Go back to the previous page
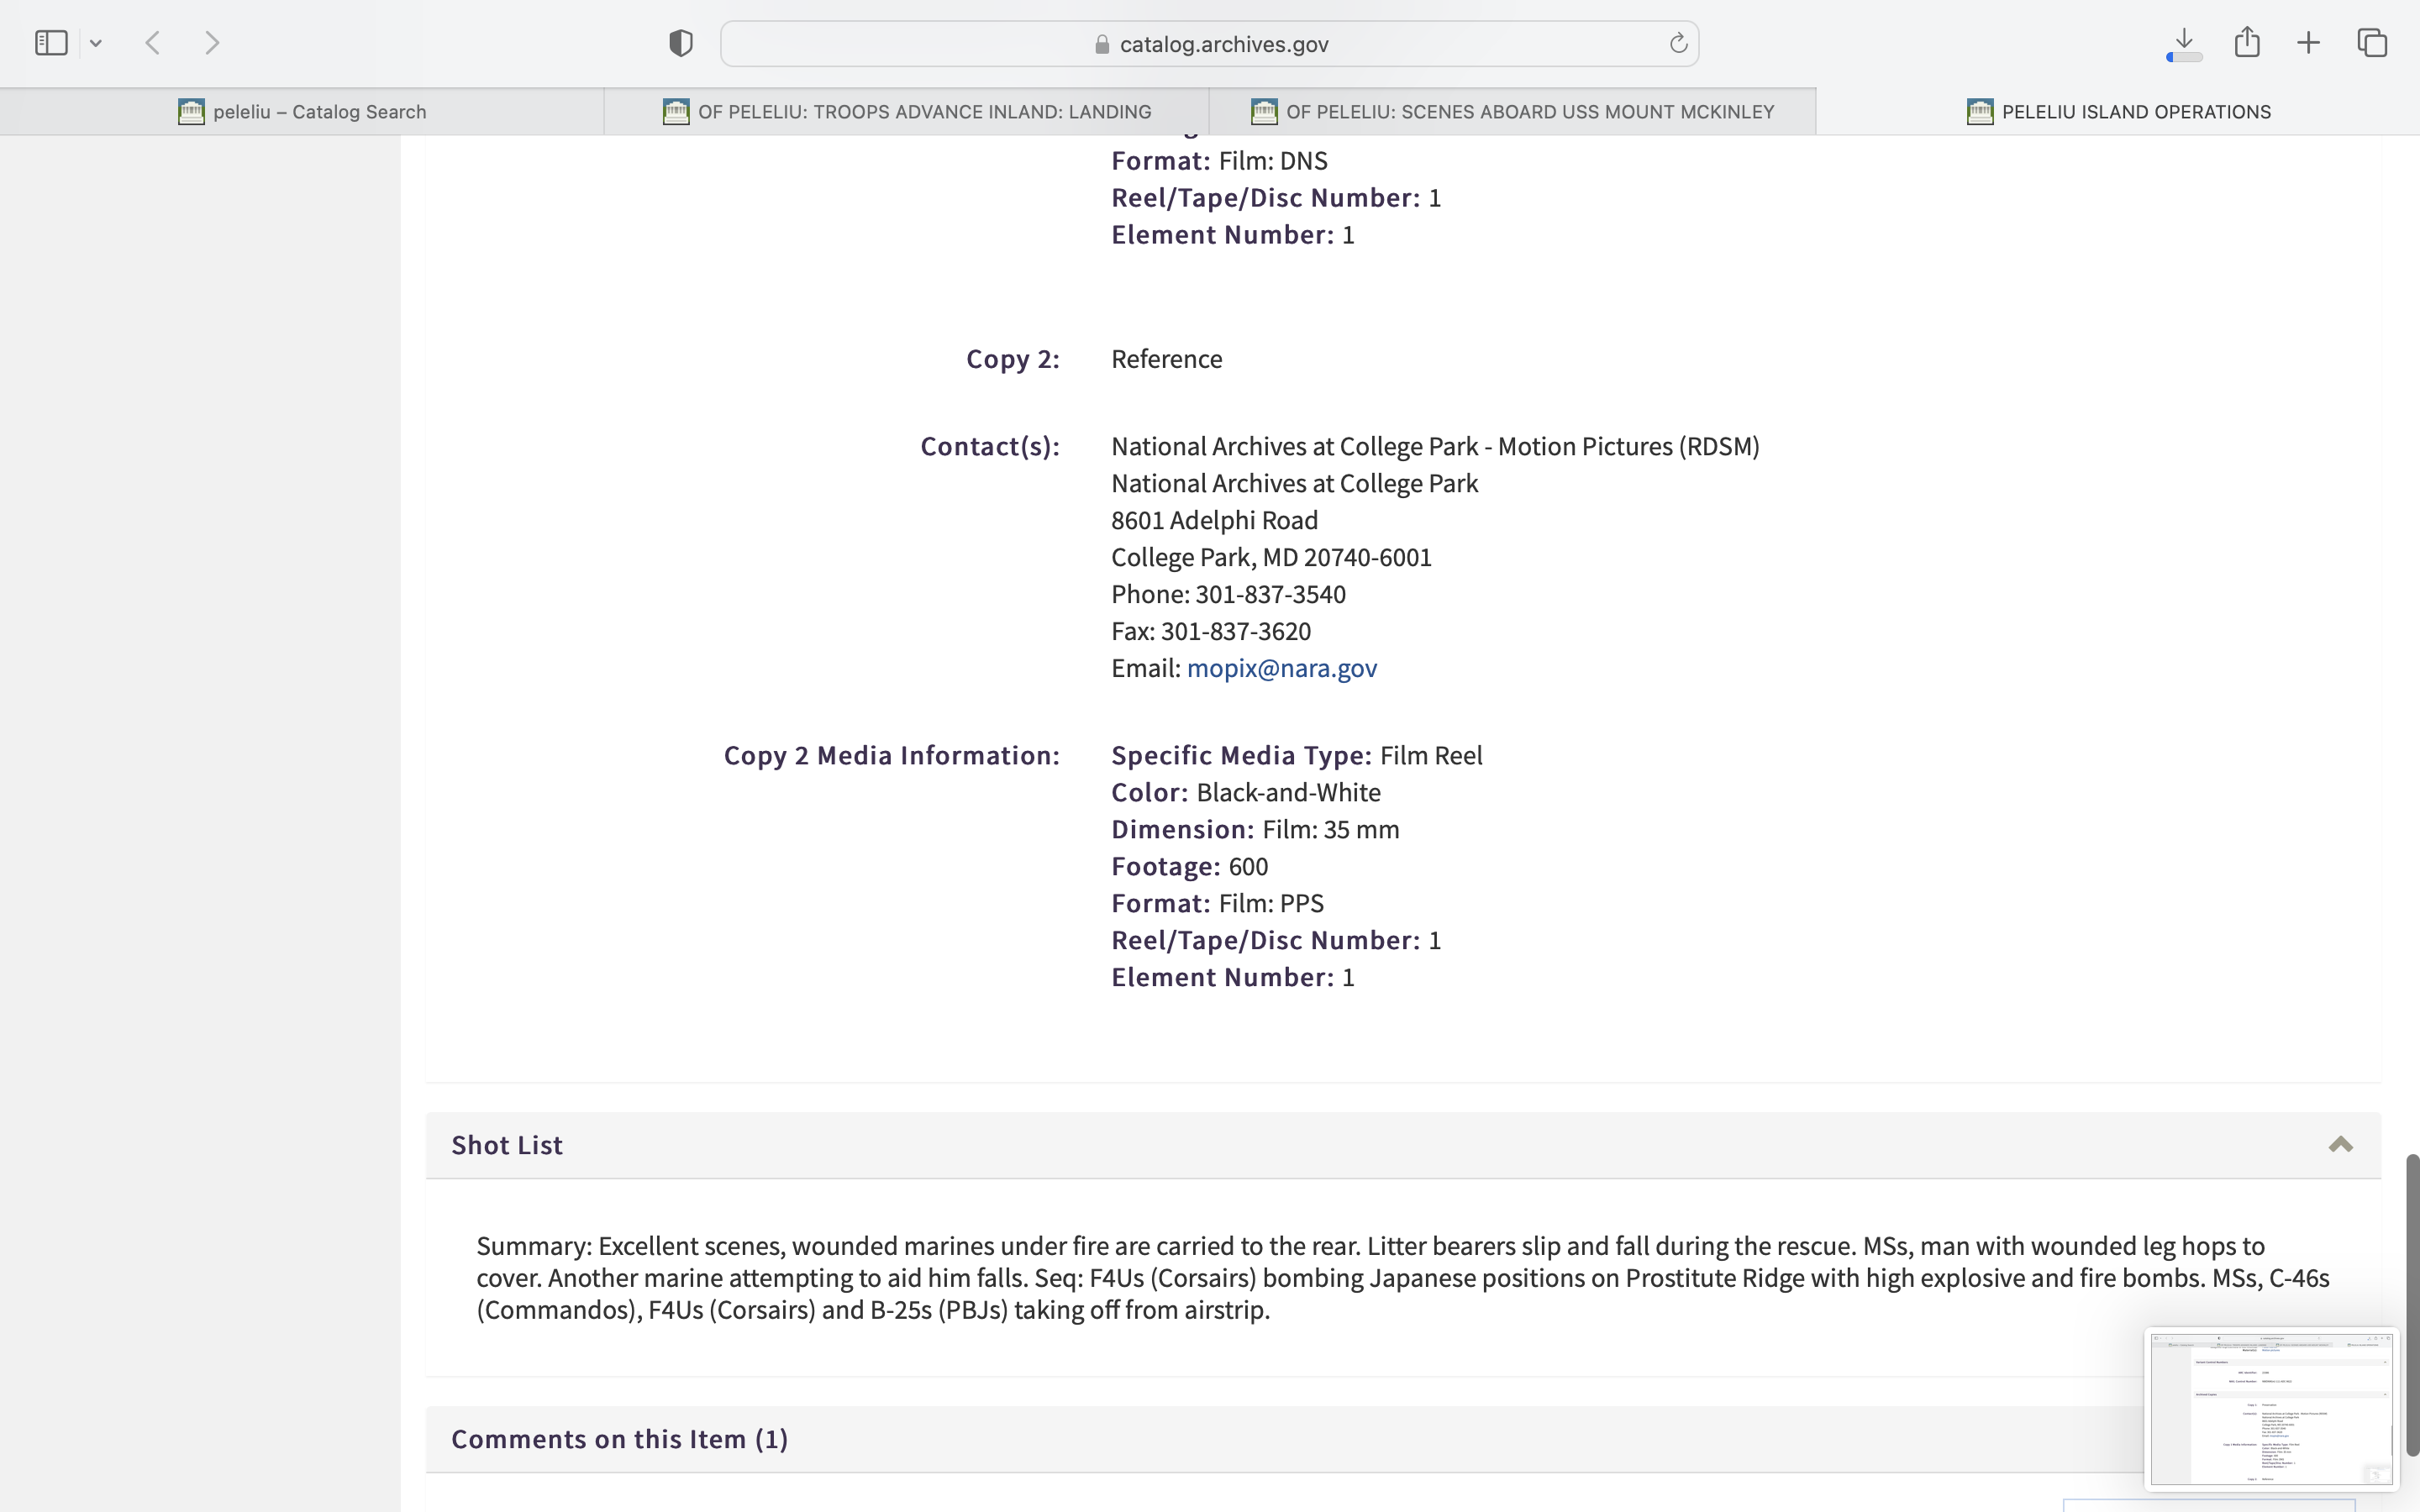 tap(153, 43)
